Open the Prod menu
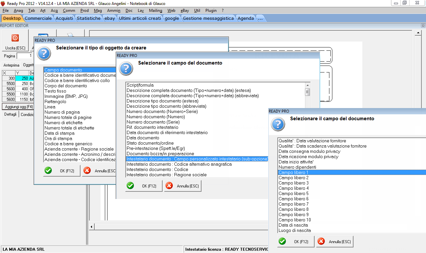This screenshot has width=426, height=253. click(x=84, y=11)
